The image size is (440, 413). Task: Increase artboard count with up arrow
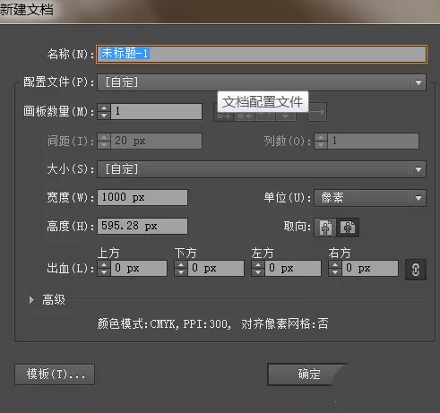tap(104, 108)
